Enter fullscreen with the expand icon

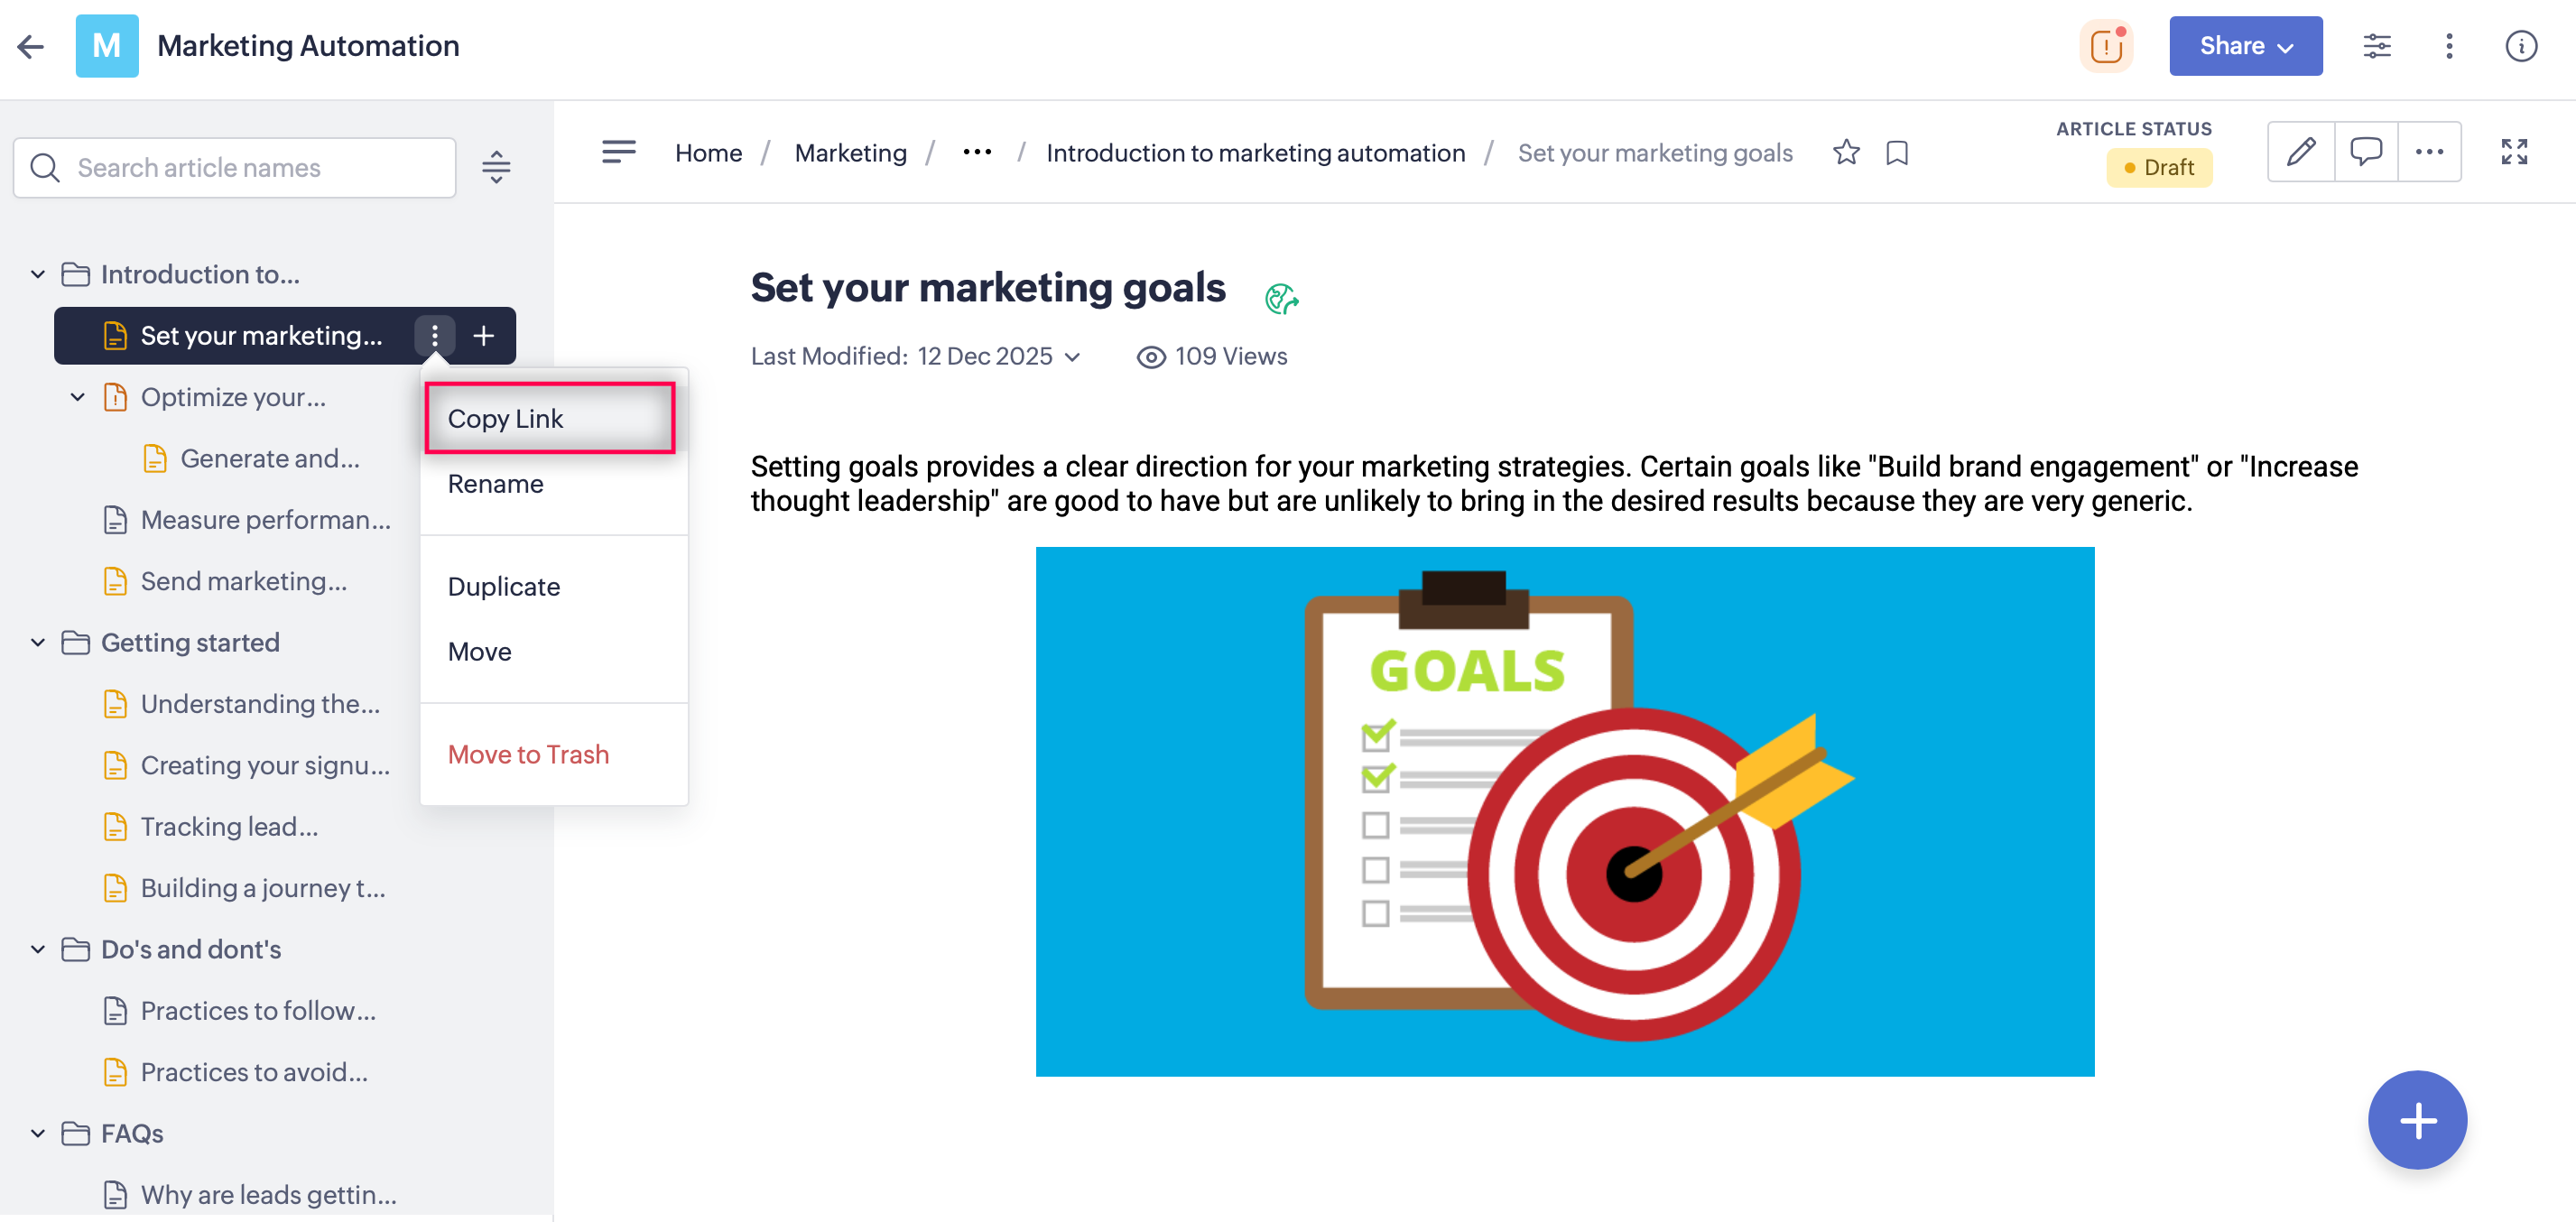tap(2514, 152)
